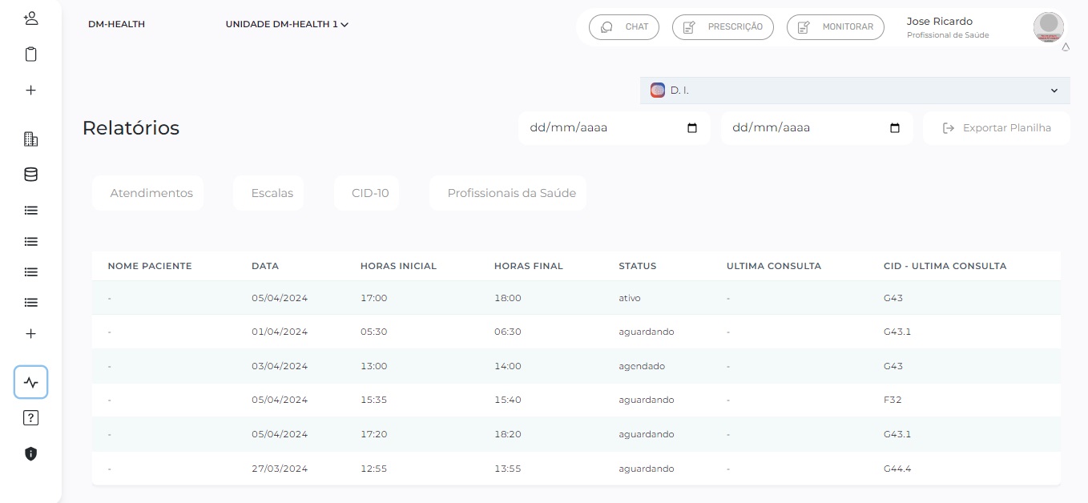Open the CID-10 tab
1088x503 pixels.
(x=369, y=193)
